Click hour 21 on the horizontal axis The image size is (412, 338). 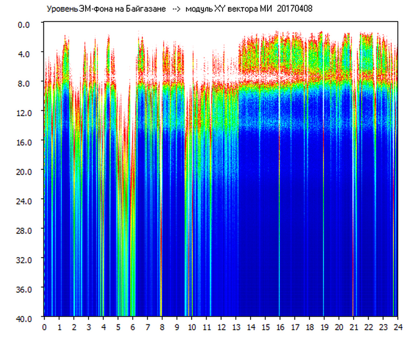(x=353, y=327)
